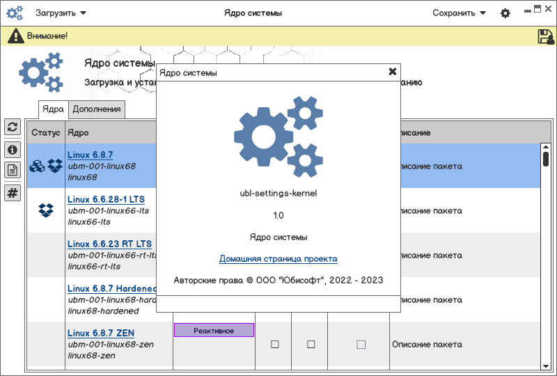Viewport: 557px width, 376px height.
Task: Click app gears icon in title bar
Action: pyautogui.click(x=15, y=13)
